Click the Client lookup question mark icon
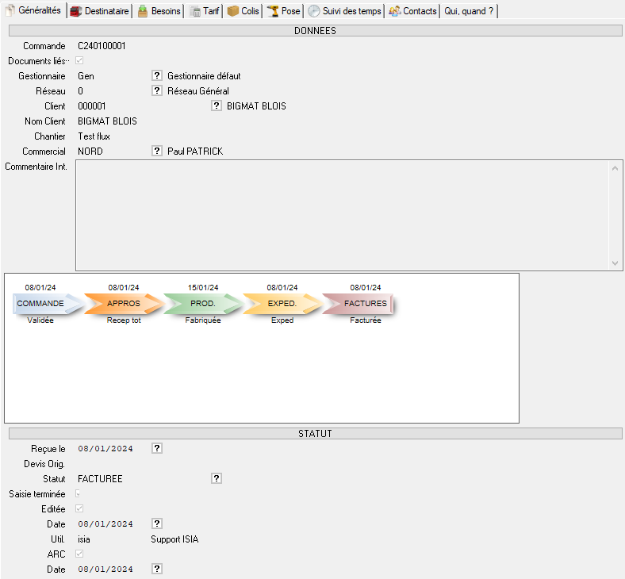The width and height of the screenshot is (625, 579). [x=217, y=106]
